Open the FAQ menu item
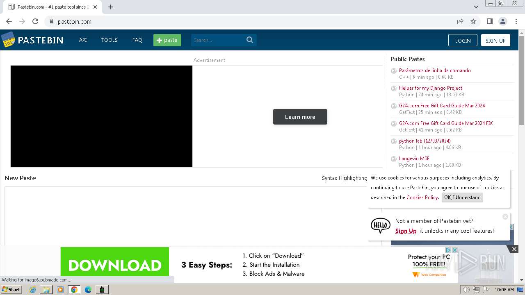 [x=137, y=40]
